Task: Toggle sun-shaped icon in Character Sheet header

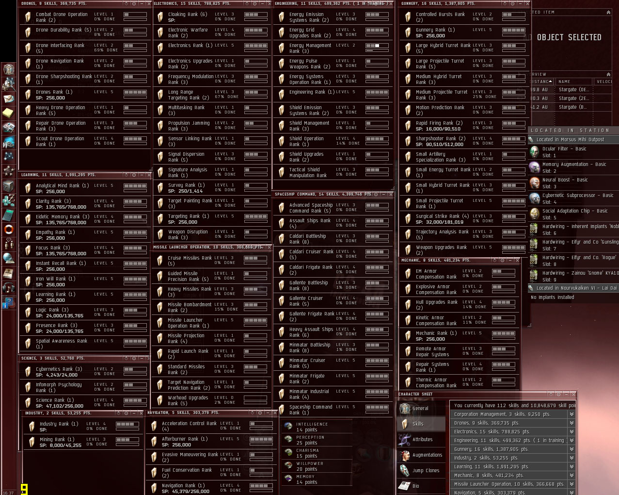Action: pyautogui.click(x=551, y=394)
